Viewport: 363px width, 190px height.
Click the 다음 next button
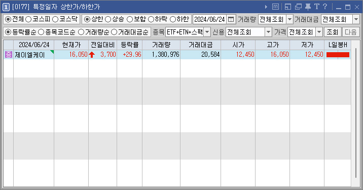point(350,32)
